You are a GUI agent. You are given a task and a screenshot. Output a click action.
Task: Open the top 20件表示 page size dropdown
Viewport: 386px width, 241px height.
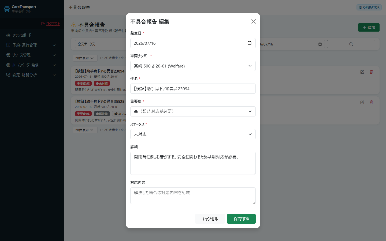click(85, 58)
